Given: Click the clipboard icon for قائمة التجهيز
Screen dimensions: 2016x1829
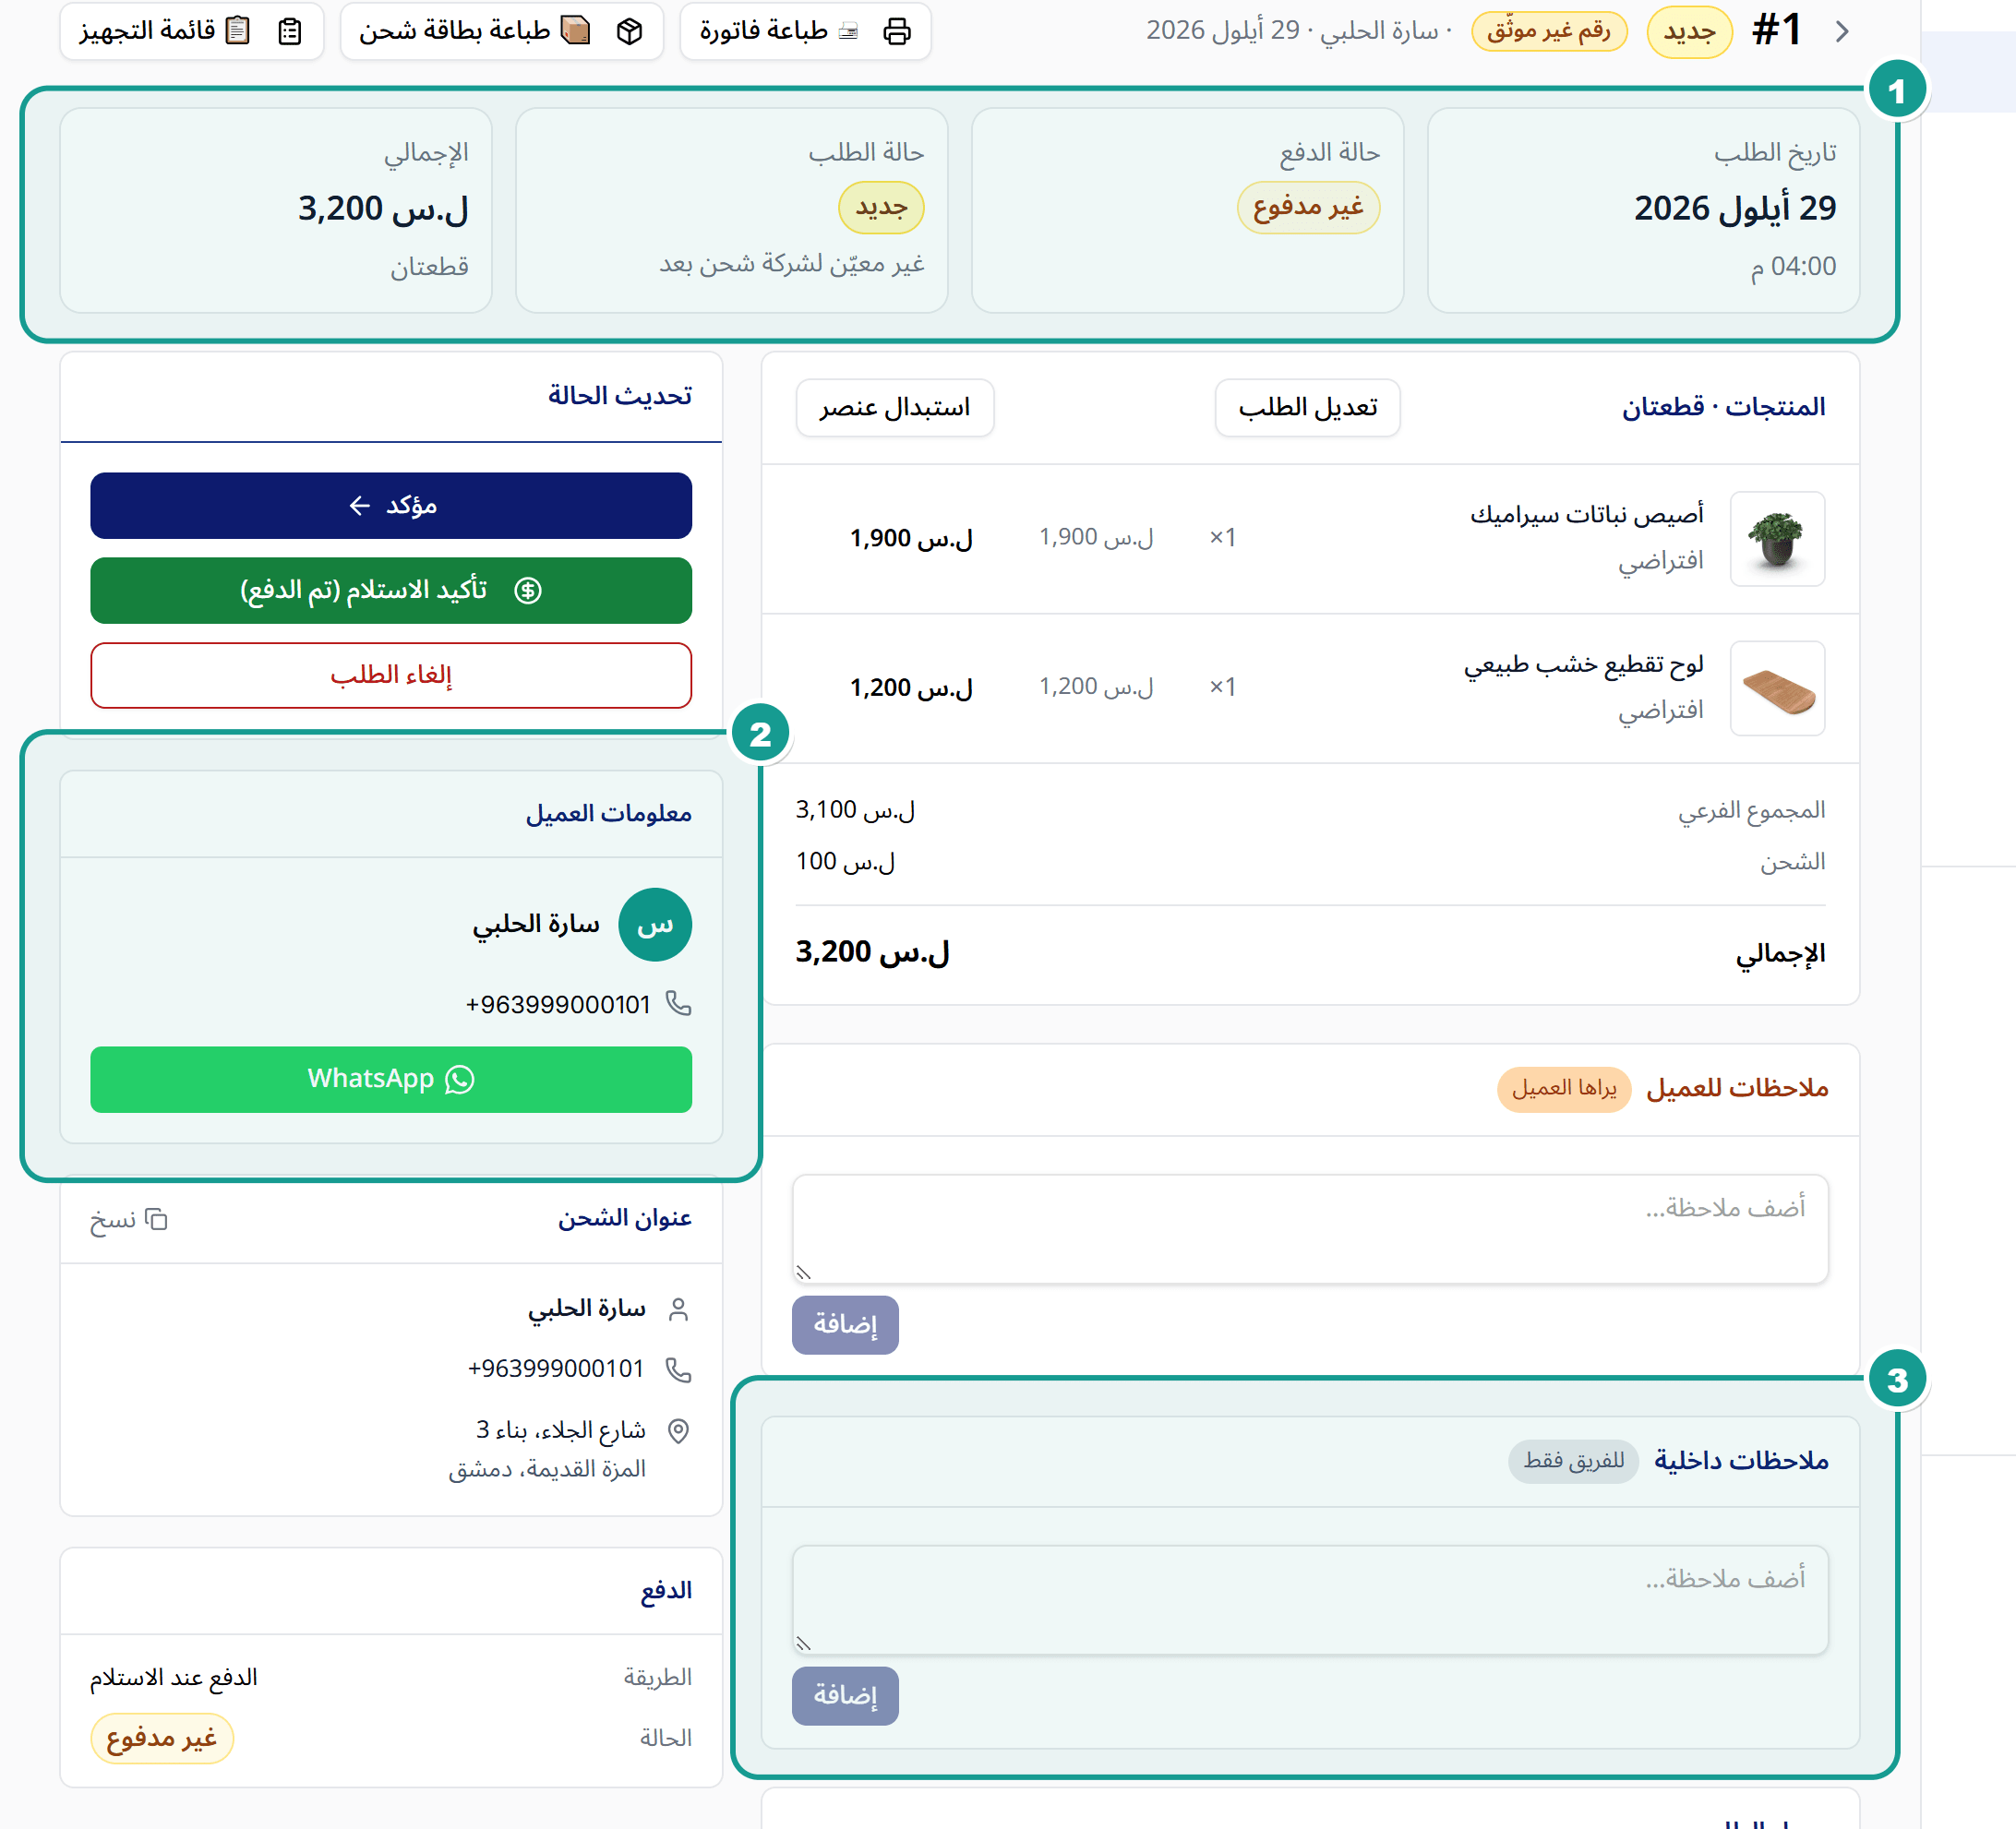Looking at the screenshot, I should (x=290, y=31).
